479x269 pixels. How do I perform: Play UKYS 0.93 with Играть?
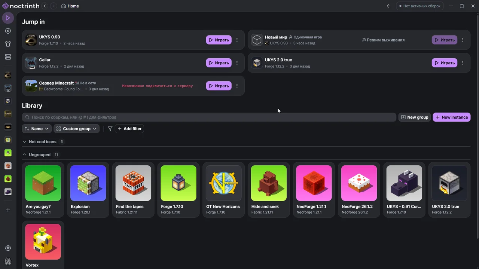(219, 40)
